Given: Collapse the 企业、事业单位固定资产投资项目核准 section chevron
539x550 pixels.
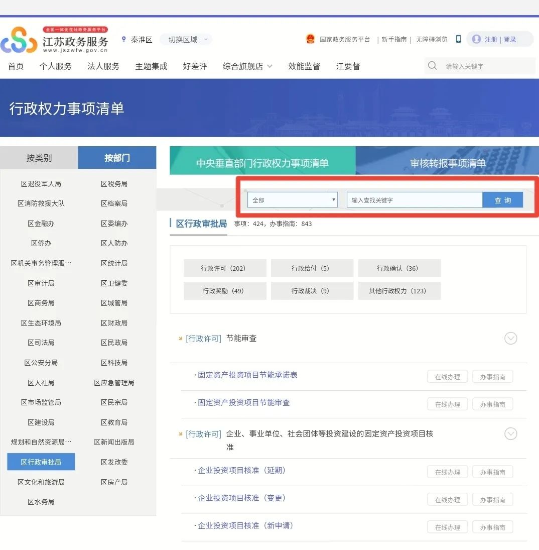Looking at the screenshot, I should 510,433.
